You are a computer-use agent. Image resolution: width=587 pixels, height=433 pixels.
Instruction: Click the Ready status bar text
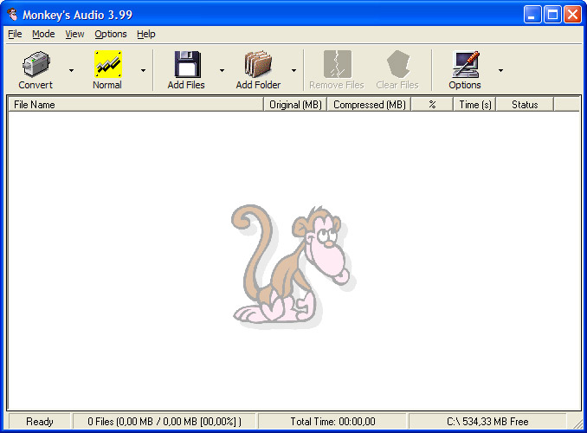coord(40,422)
